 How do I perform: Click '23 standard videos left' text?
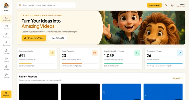click(x=28, y=59)
